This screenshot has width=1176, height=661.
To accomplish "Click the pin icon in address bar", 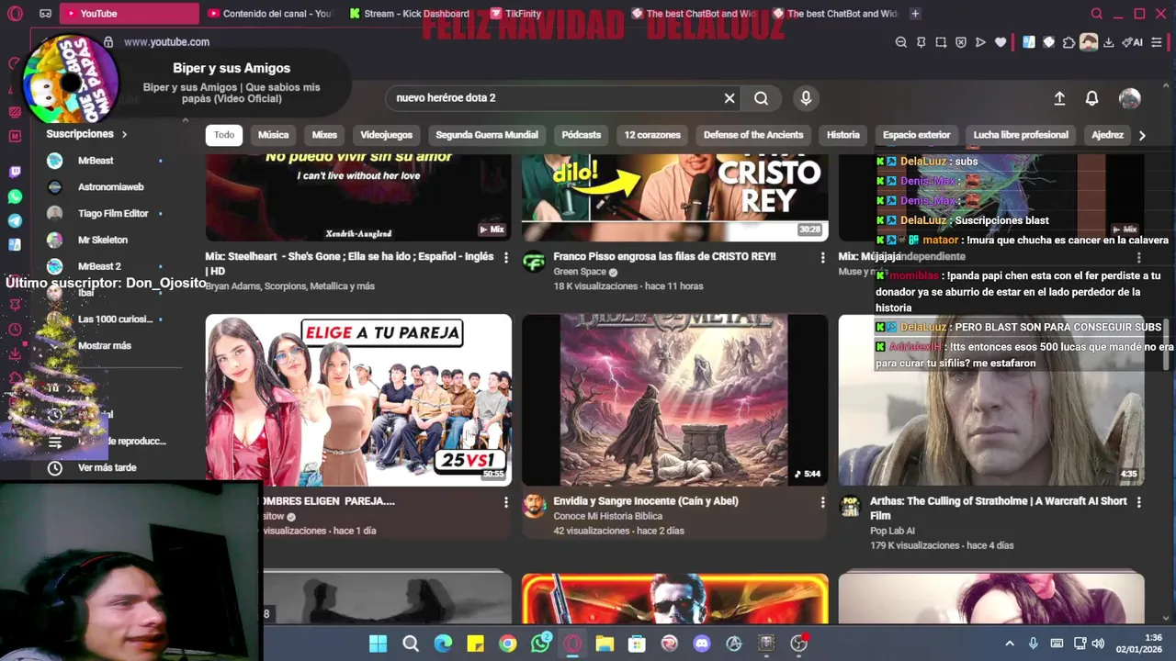I will pyautogui.click(x=921, y=42).
